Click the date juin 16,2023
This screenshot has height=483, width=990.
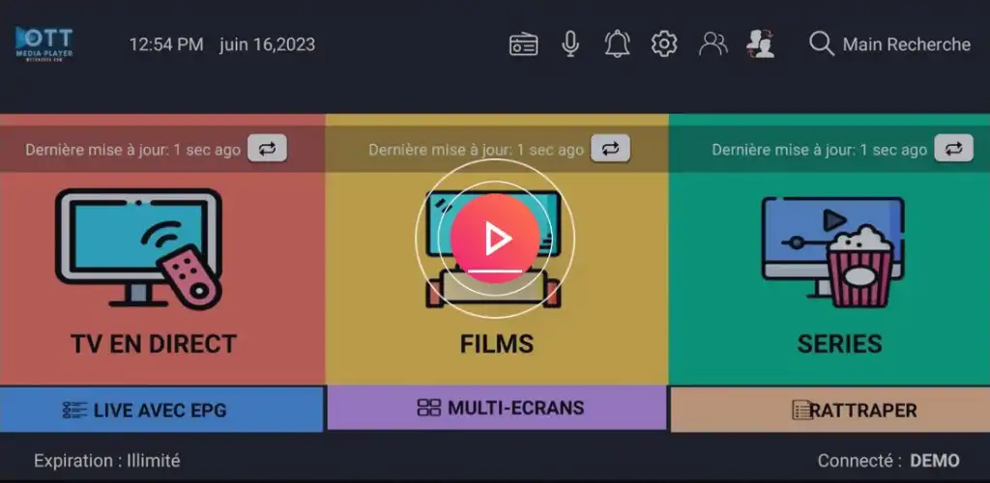pyautogui.click(x=267, y=44)
